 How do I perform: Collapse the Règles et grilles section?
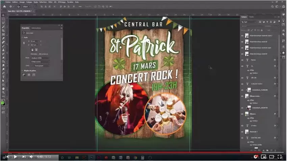click(x=23, y=71)
